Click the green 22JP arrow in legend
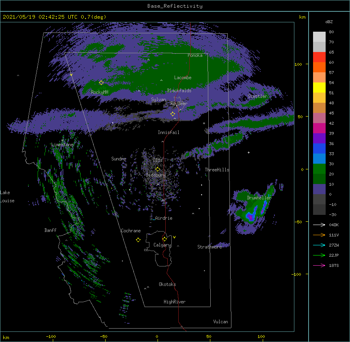Viewport: 350px width, 342px height. [x=319, y=255]
